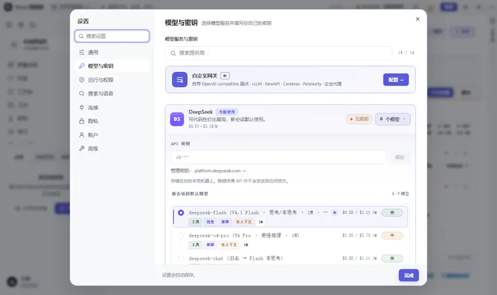
Task: Click the star icon on deepseek-flash row
Action: (335, 212)
